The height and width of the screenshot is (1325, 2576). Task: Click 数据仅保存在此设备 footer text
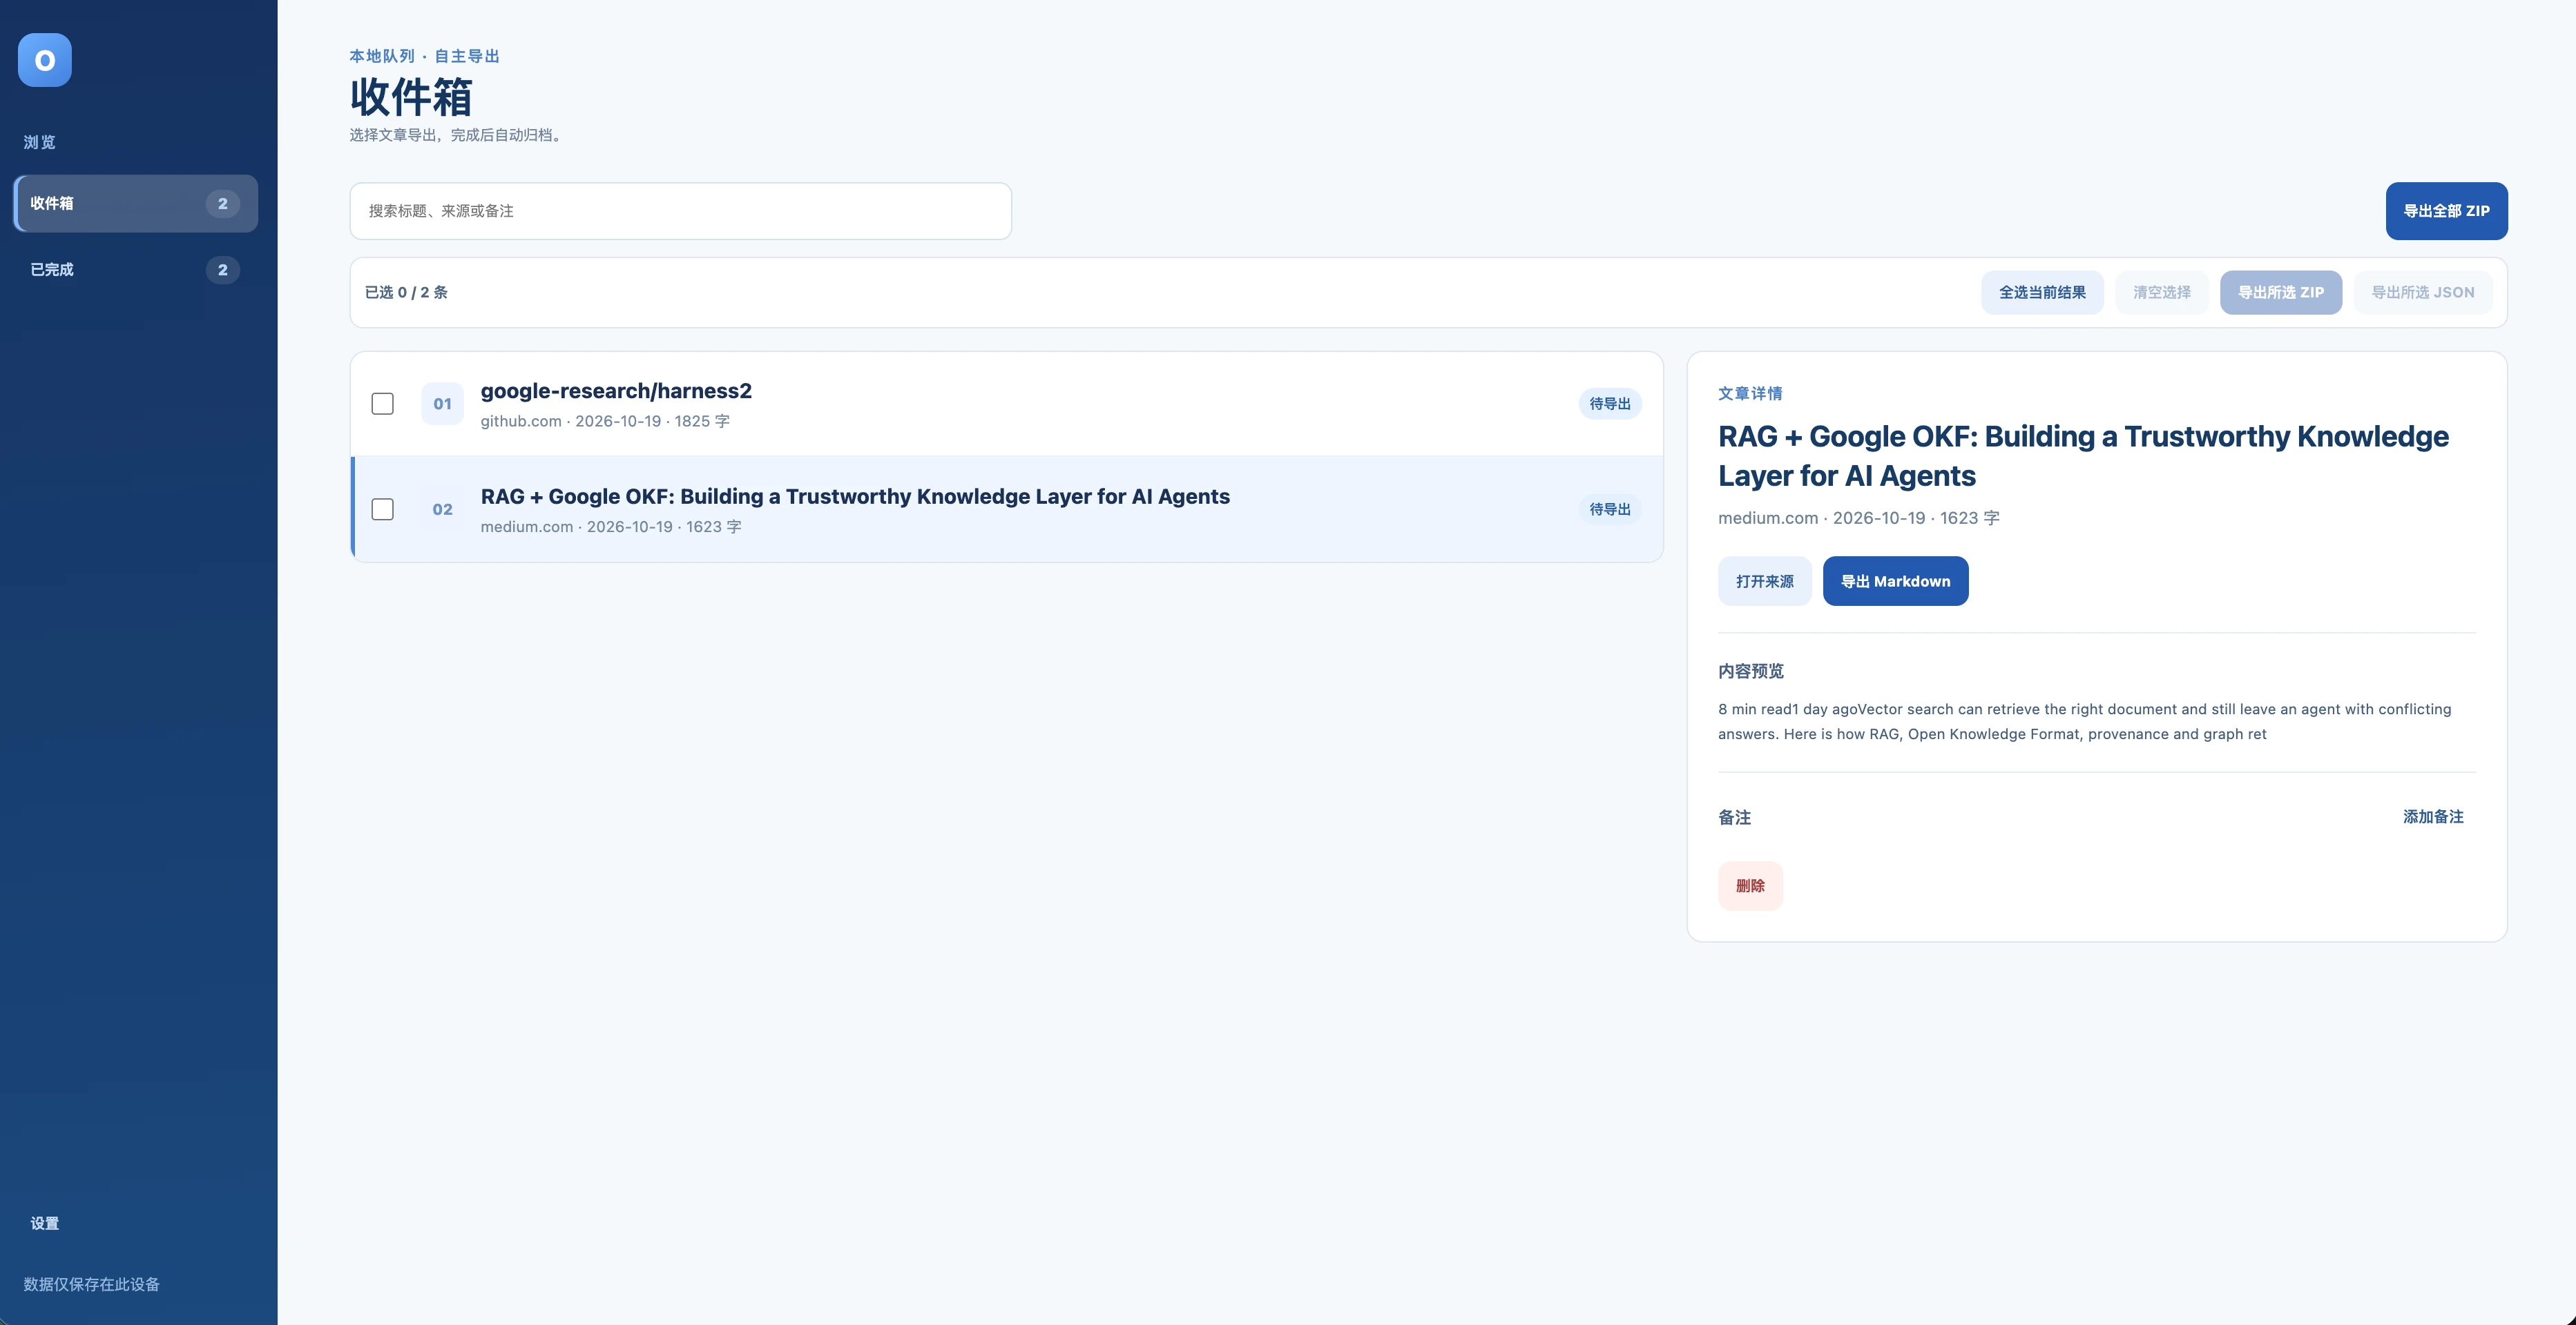(92, 1284)
